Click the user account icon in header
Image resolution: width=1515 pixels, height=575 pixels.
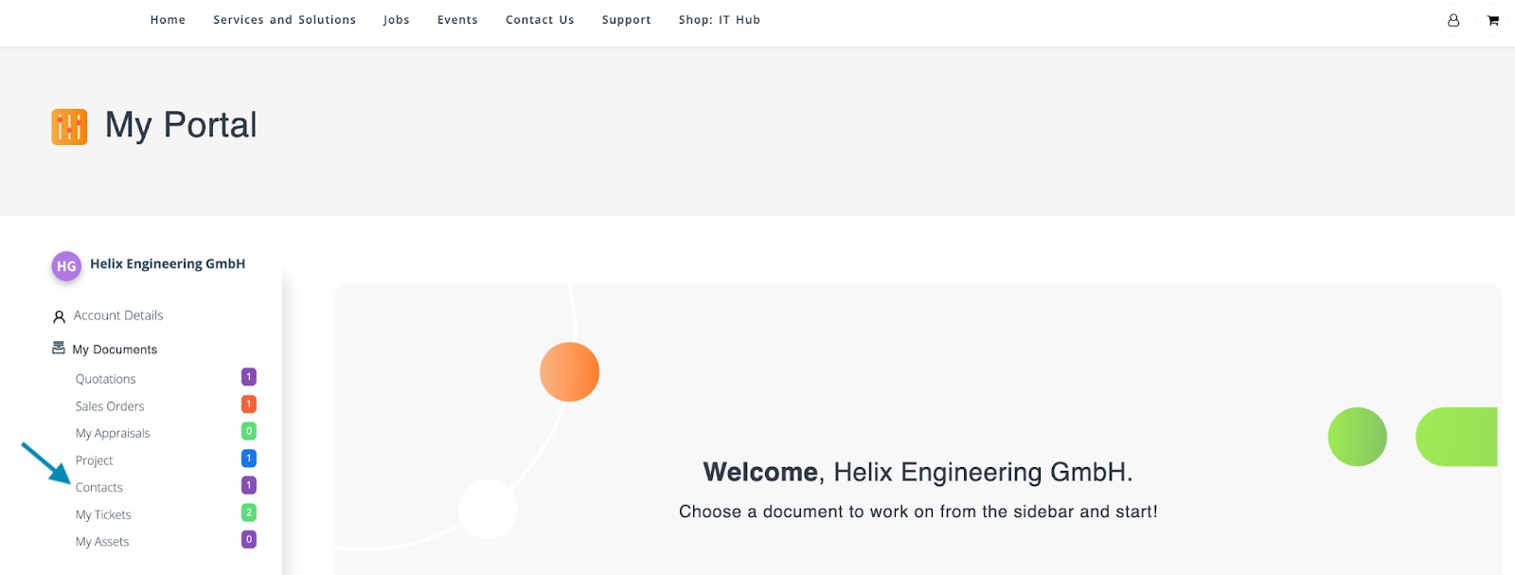coord(1453,20)
